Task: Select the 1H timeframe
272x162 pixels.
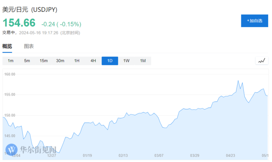Action: (76, 61)
